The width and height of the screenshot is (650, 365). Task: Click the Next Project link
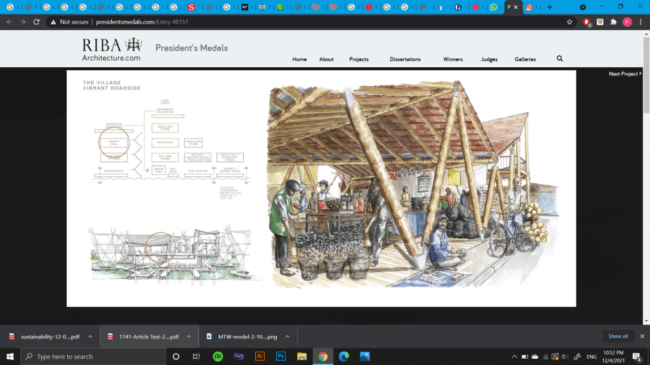[625, 74]
